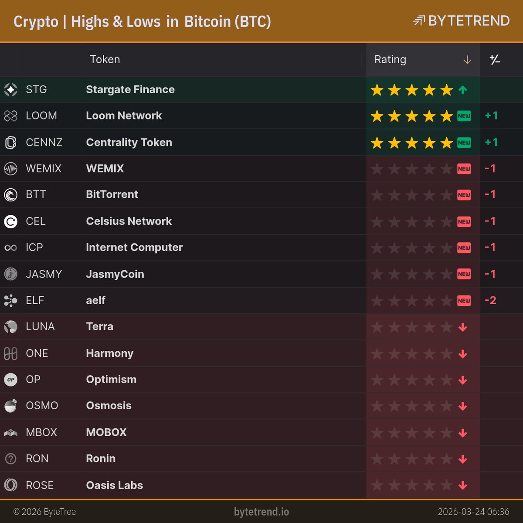523x523 pixels.
Task: Click the MOBOX MBOX token logo
Action: 10,433
